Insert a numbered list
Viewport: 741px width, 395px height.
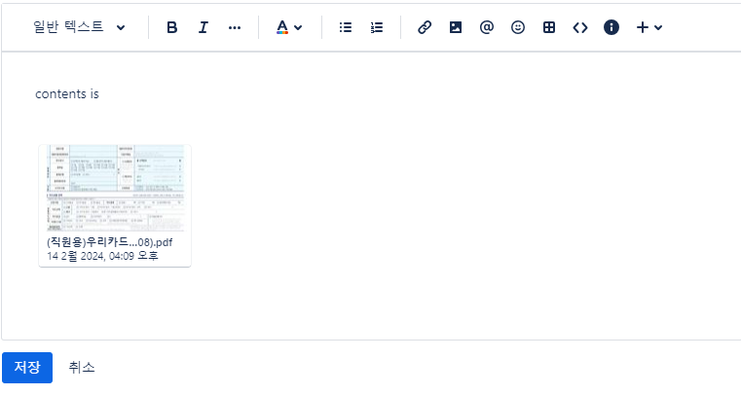[x=377, y=27]
